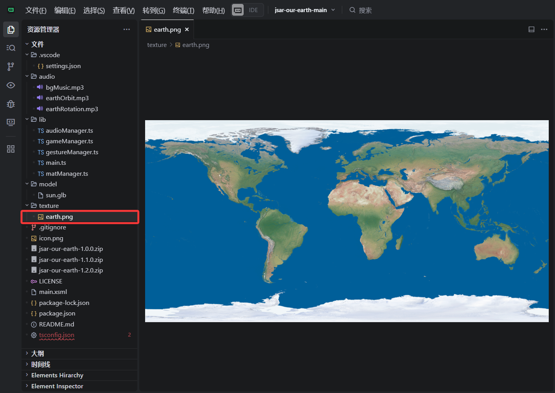Open the search view in activity bar
The image size is (555, 393).
click(x=11, y=48)
